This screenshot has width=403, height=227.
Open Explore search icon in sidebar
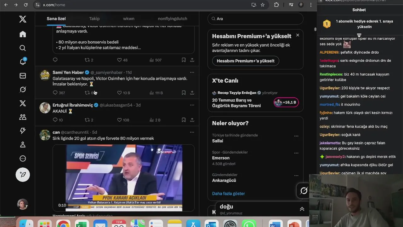pos(23,48)
